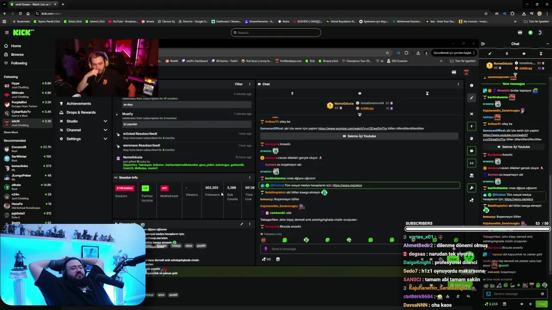Open the shop icon below chat

pyautogui.click(x=505, y=304)
